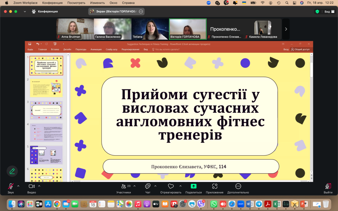Image resolution: width=338 pixels, height=211 pixels.
Task: Click the React heart icon
Action: point(171,186)
